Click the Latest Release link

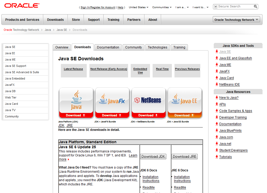(x=73, y=69)
